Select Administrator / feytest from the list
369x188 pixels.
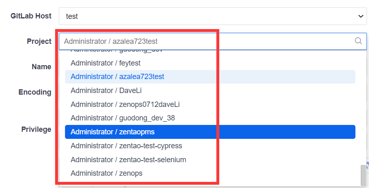click(x=106, y=63)
